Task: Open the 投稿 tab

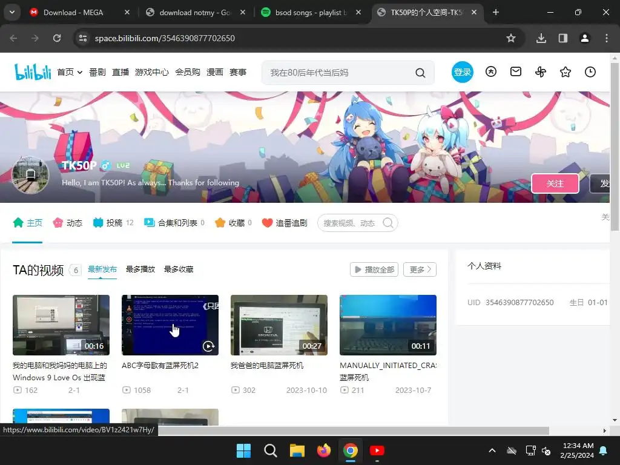Action: pos(113,223)
